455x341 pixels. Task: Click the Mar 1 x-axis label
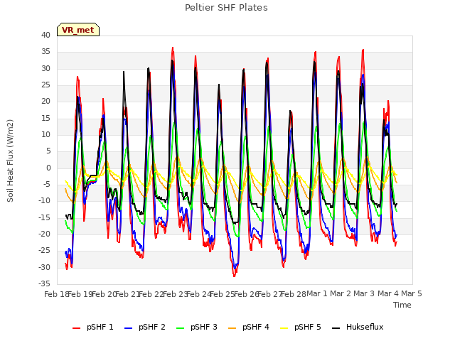[x=317, y=293]
